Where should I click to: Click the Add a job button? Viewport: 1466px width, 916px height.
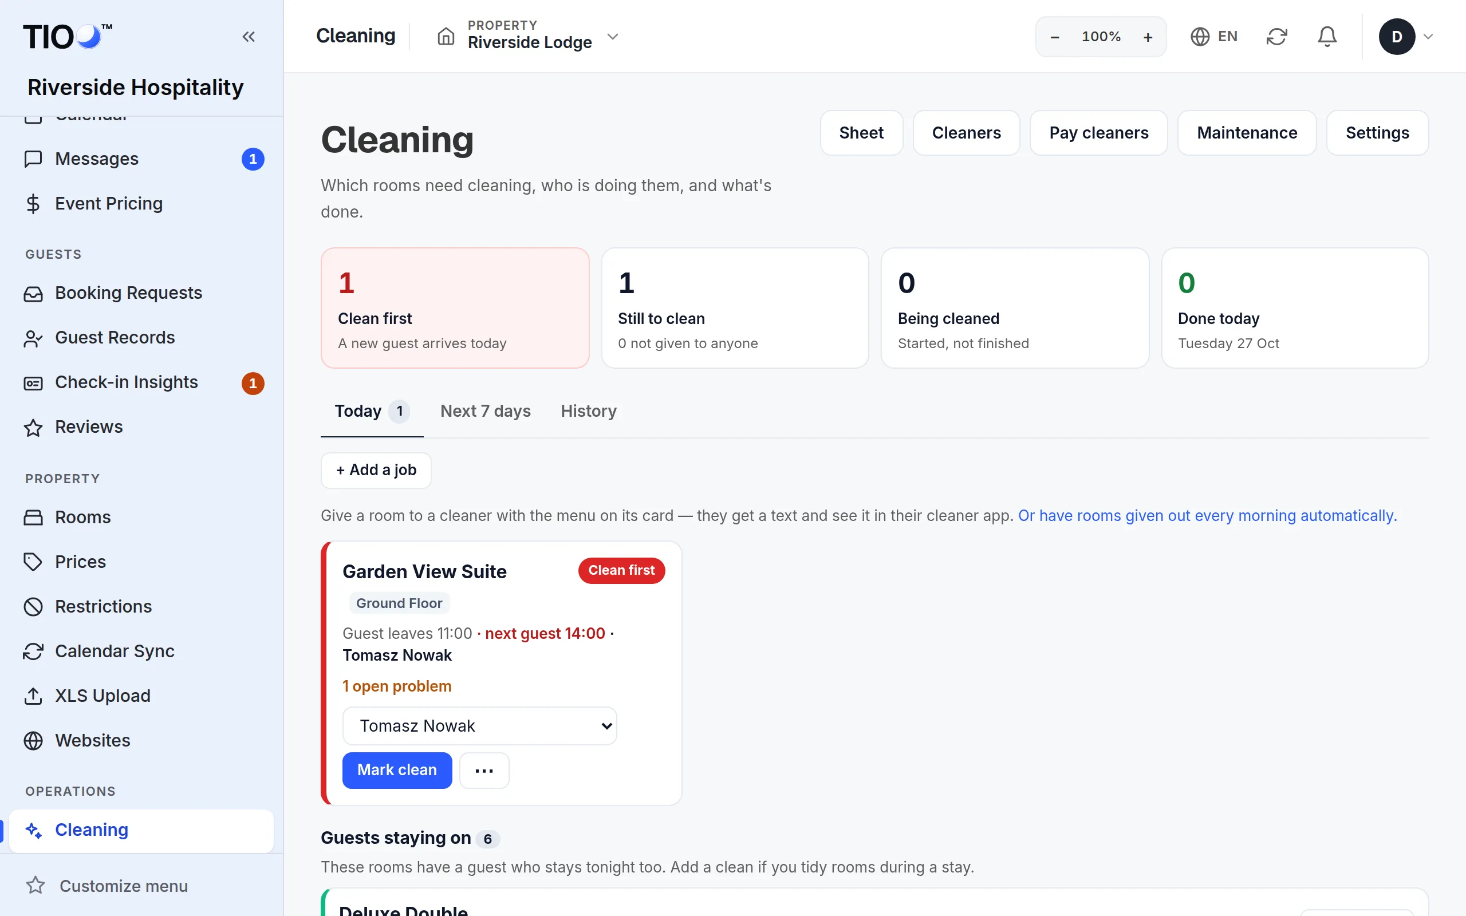376,470
